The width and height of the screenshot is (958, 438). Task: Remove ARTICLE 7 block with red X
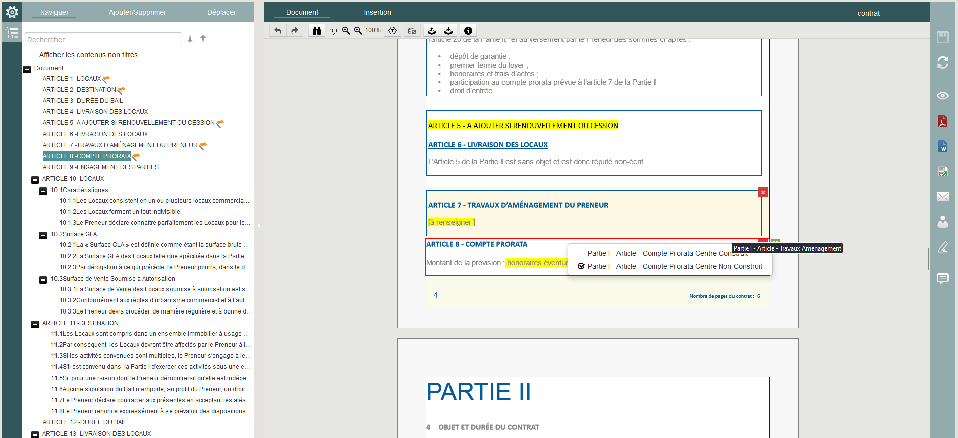pos(763,193)
